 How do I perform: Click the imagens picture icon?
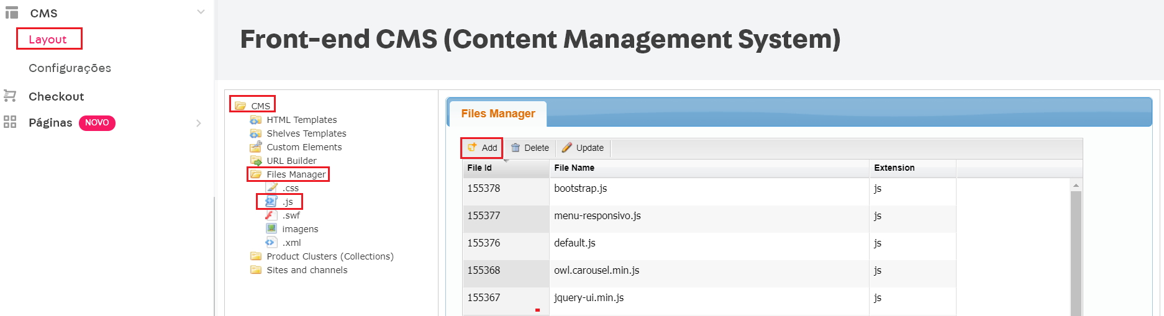point(271,229)
